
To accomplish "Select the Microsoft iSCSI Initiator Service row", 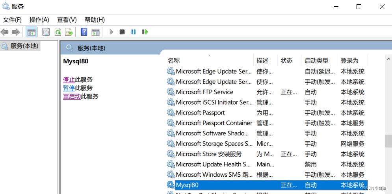I will (267, 102).
